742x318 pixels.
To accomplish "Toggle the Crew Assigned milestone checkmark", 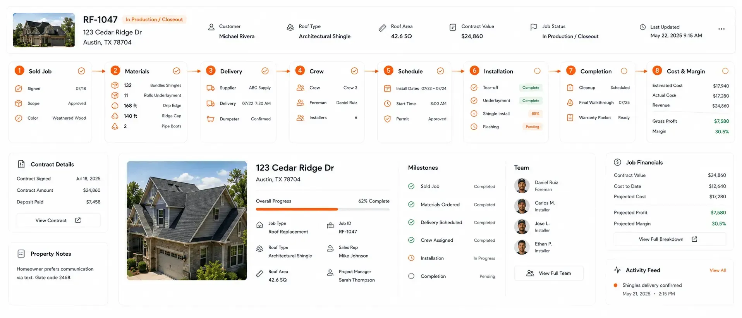I will (411, 240).
